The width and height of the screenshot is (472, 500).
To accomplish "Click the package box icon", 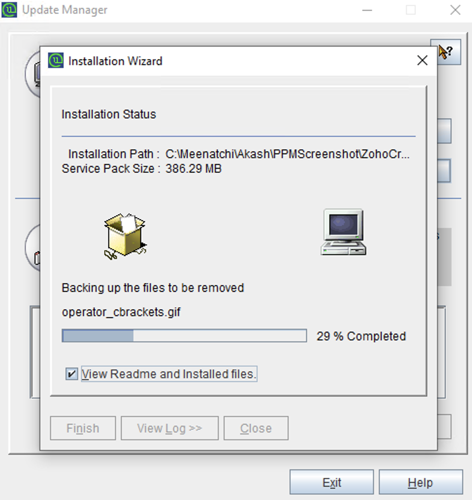I will pyautogui.click(x=125, y=236).
